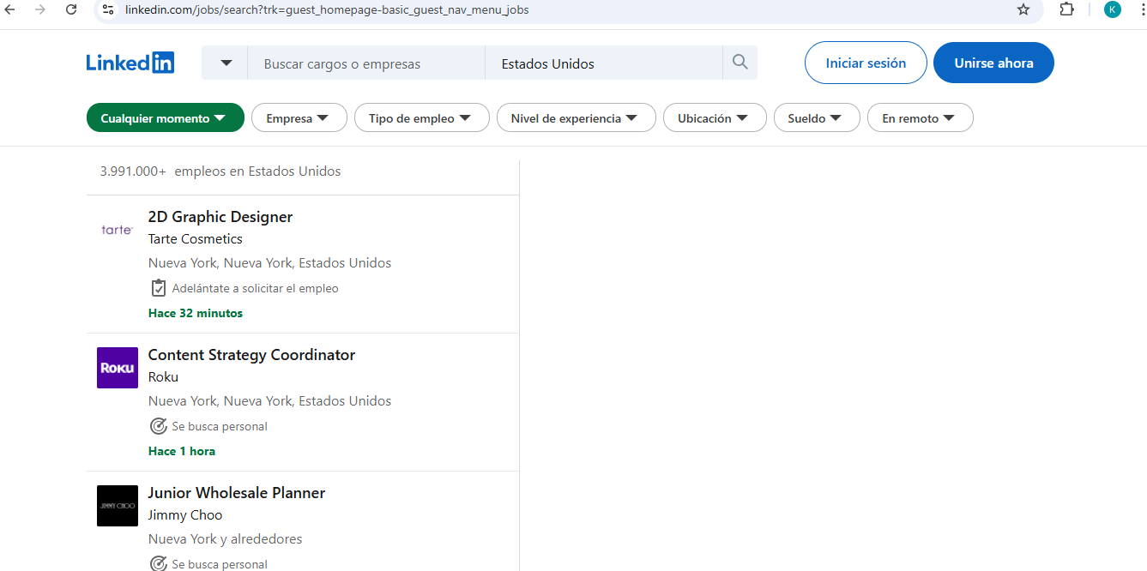
Task: Click in the 'Estados Unidos' location search field
Action: click(603, 62)
